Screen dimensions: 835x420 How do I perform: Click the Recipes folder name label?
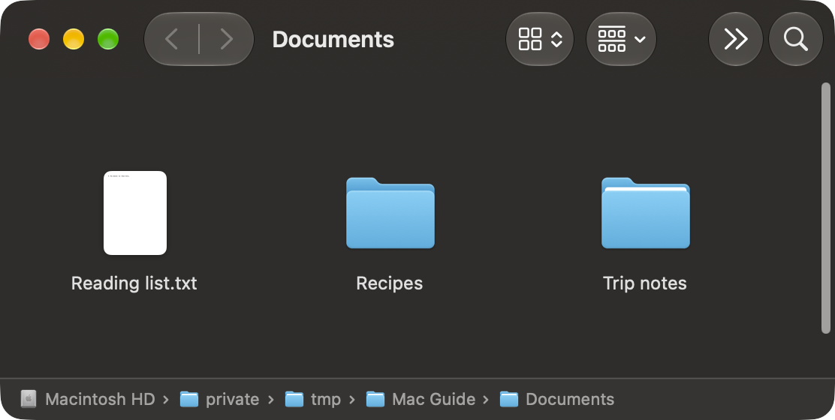(x=389, y=283)
